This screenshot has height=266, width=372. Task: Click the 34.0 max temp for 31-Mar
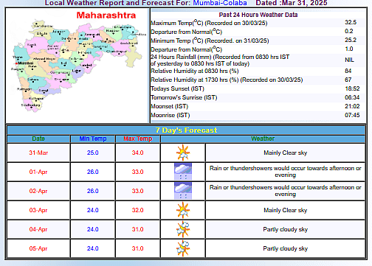click(x=137, y=153)
